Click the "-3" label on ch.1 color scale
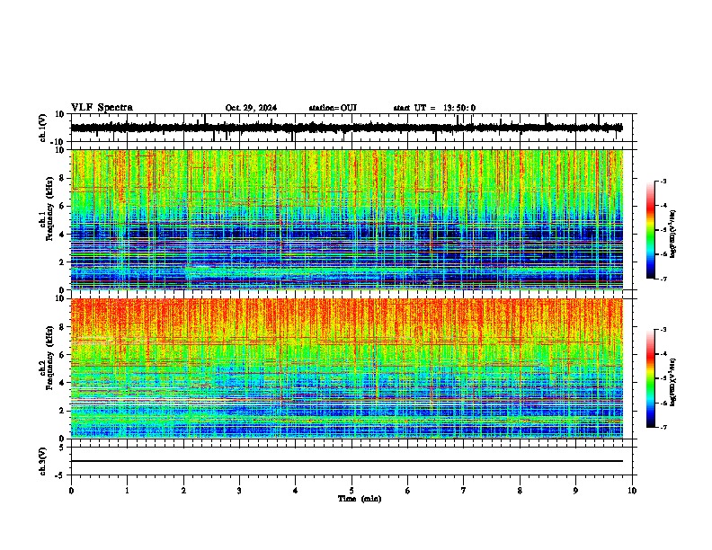The width and height of the screenshot is (712, 550). pos(663,181)
